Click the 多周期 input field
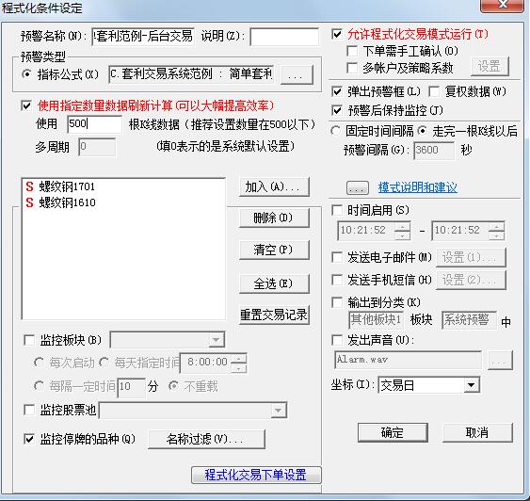This screenshot has width=530, height=501. pyautogui.click(x=97, y=147)
